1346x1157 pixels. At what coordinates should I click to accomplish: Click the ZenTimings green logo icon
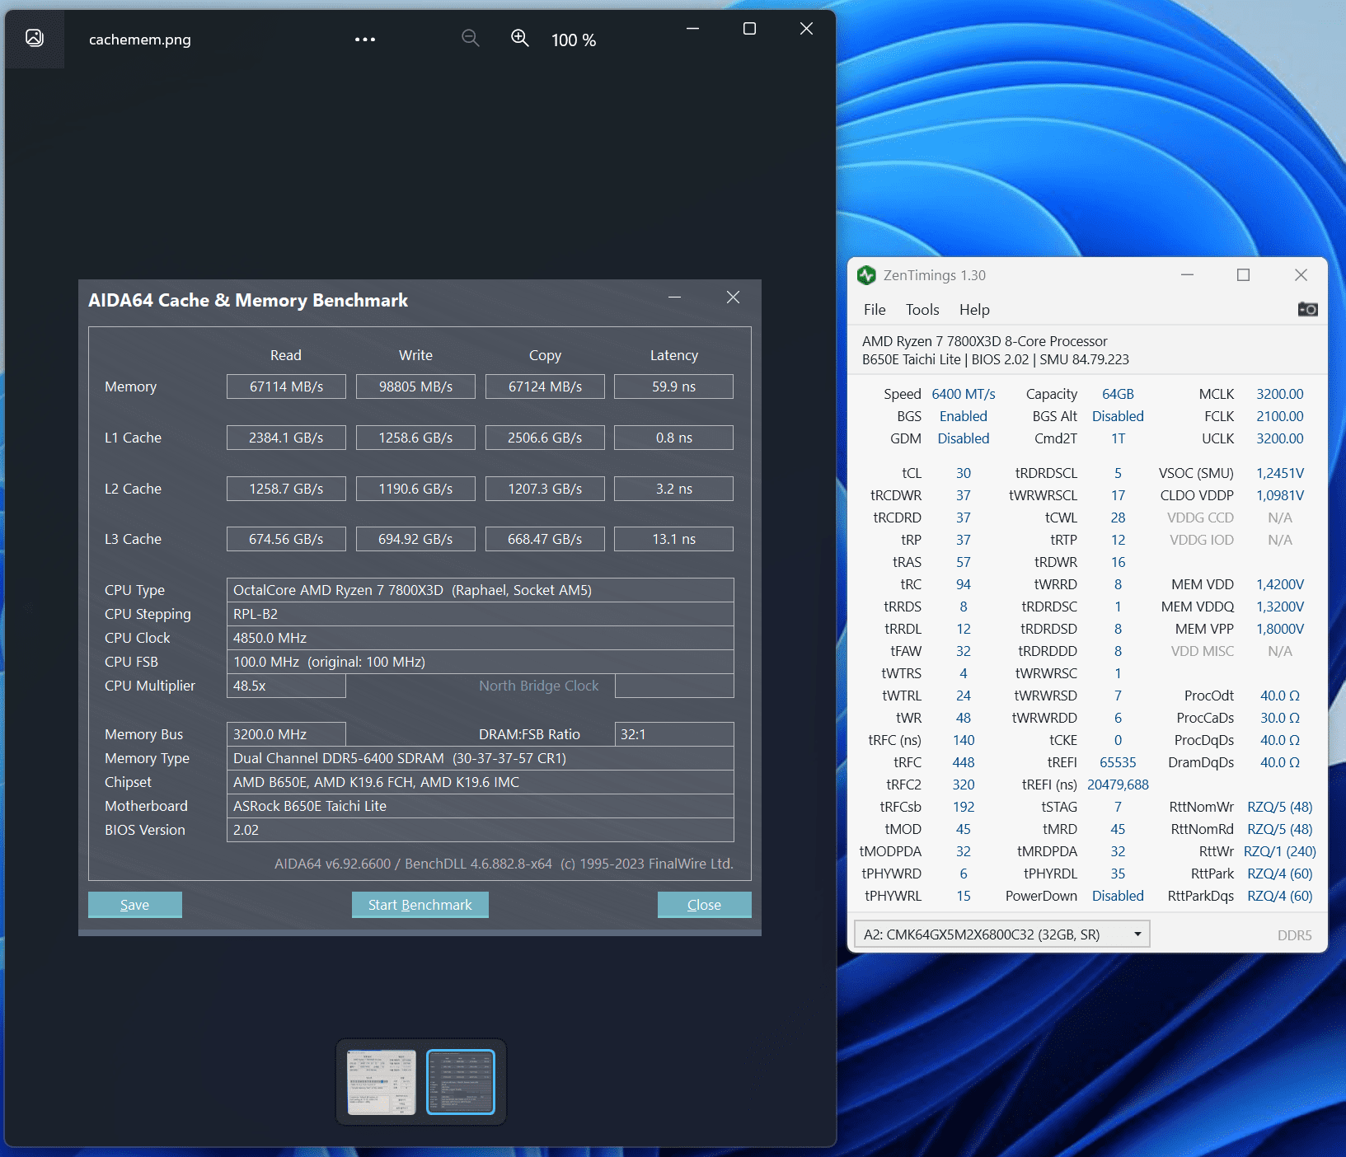pyautogui.click(x=866, y=275)
